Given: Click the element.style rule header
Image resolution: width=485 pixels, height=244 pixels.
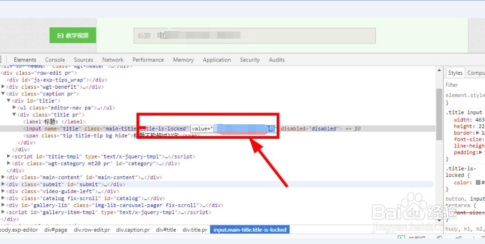Looking at the screenshot, I should coord(465,95).
